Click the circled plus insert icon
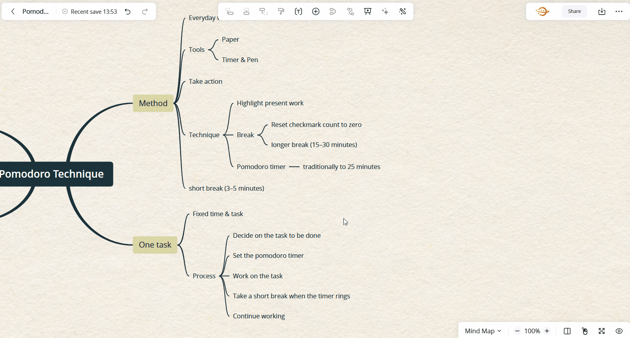The image size is (630, 338). click(316, 11)
